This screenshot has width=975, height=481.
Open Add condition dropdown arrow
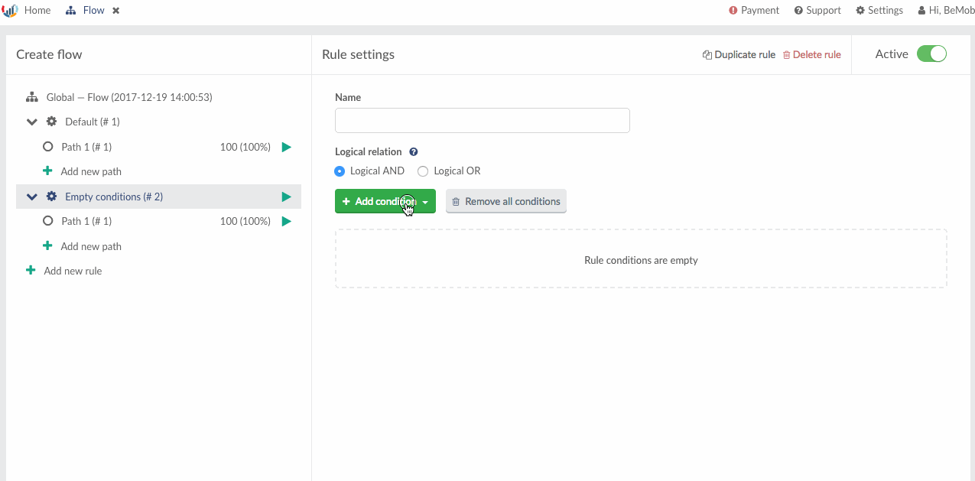click(425, 202)
